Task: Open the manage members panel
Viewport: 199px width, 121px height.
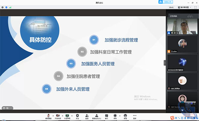Action: coord(97,117)
